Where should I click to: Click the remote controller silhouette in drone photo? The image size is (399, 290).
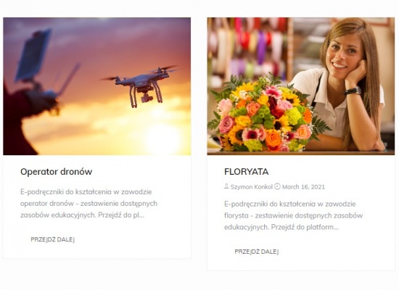[x=41, y=71]
